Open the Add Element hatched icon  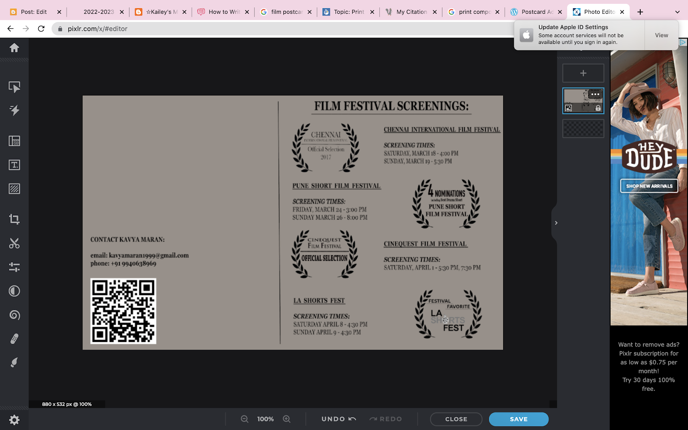coord(14,189)
